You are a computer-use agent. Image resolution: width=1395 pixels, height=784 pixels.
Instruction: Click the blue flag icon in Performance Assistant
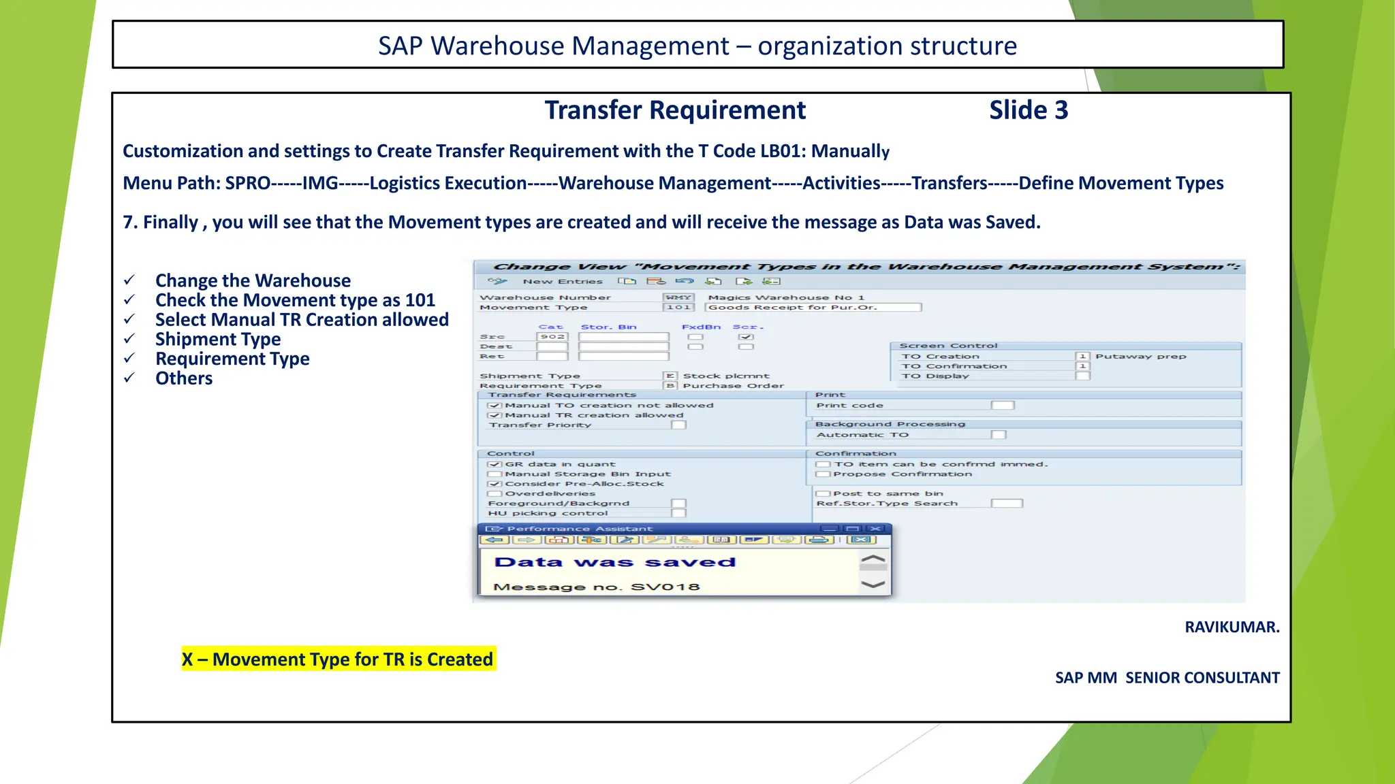pos(754,540)
